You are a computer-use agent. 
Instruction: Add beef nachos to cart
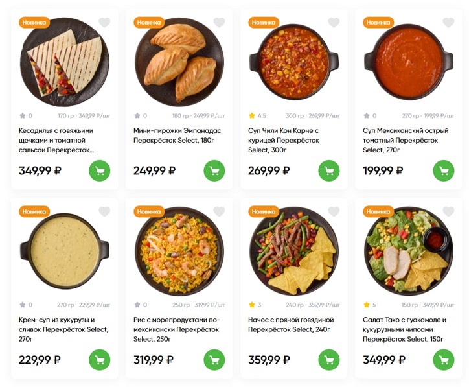coord(329,360)
